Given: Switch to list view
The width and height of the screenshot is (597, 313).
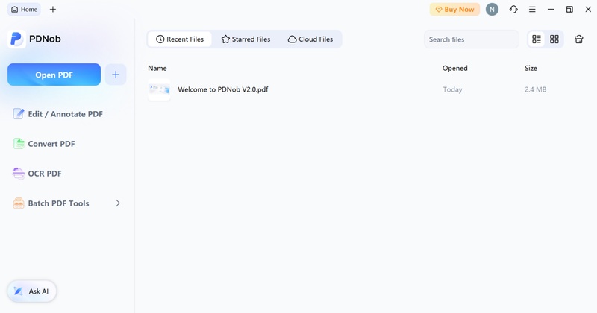Looking at the screenshot, I should [537, 39].
